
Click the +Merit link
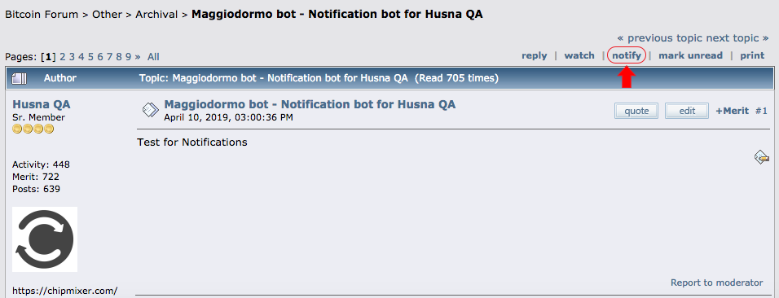[x=732, y=111]
